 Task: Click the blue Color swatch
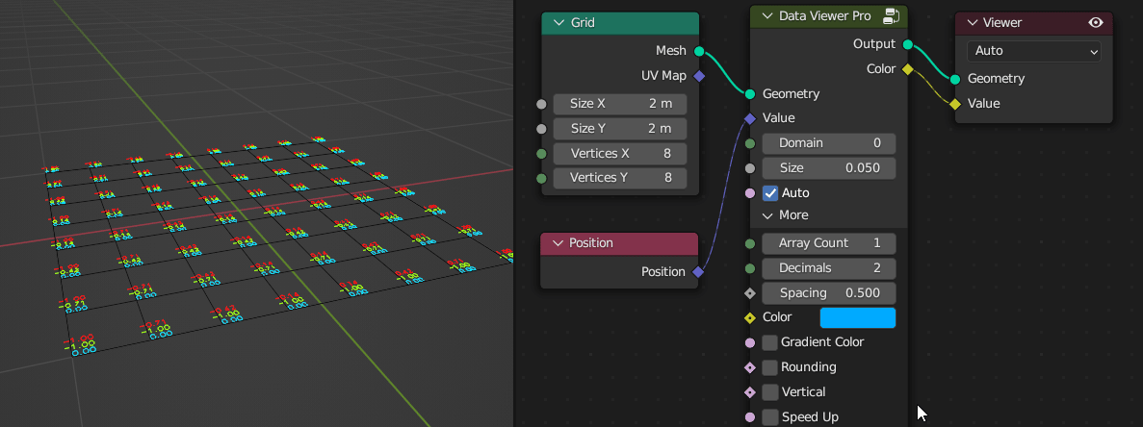click(x=858, y=318)
